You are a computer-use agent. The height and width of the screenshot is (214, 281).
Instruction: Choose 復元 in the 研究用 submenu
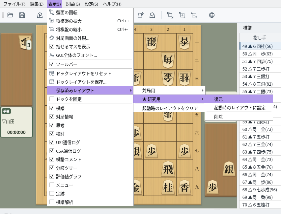pos(239,99)
